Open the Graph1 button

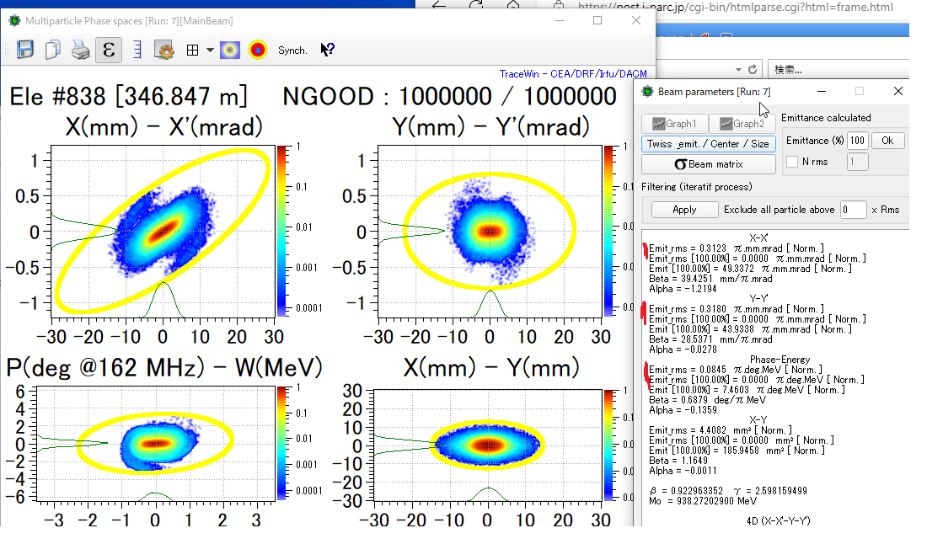point(674,124)
